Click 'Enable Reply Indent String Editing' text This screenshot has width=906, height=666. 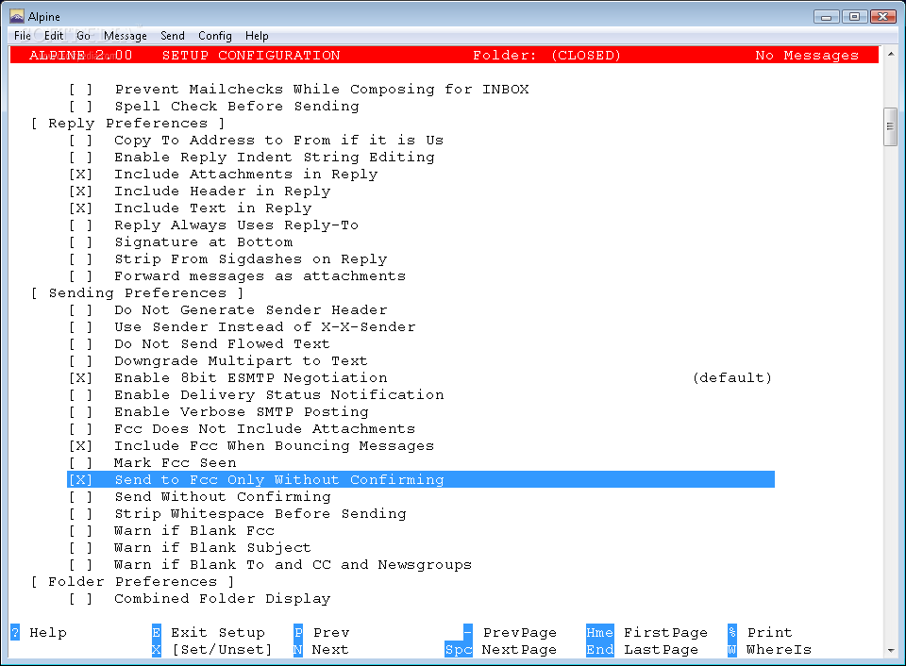point(275,158)
